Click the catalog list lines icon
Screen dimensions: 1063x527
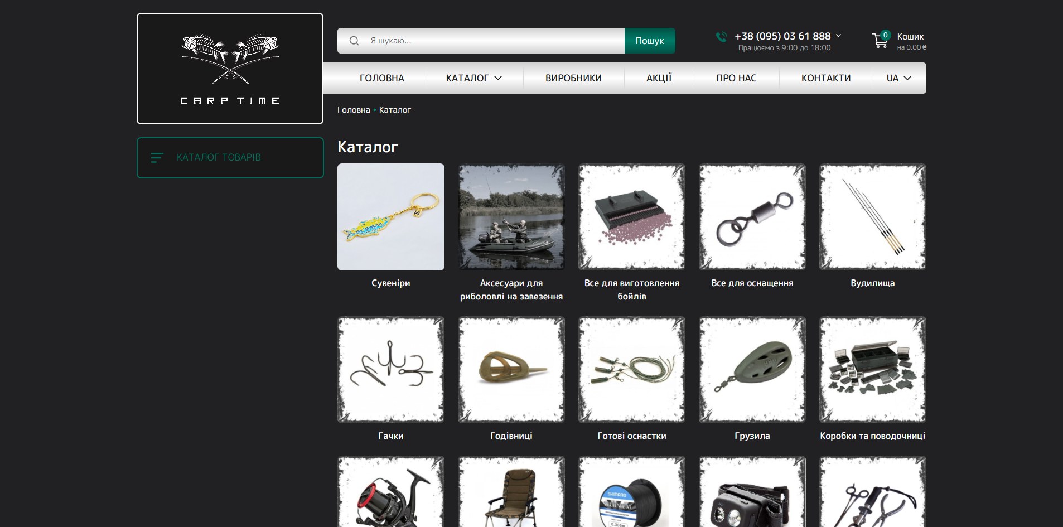[157, 158]
